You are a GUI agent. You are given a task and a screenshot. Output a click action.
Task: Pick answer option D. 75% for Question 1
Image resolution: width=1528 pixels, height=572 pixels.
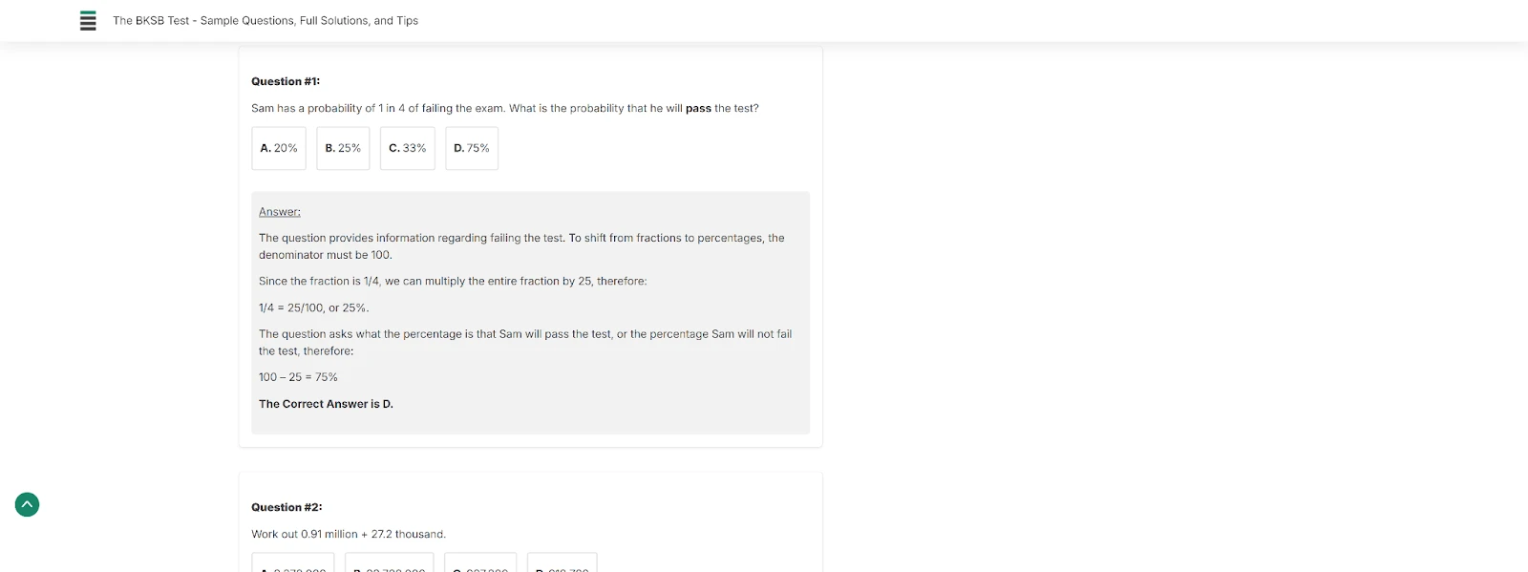[x=471, y=148]
